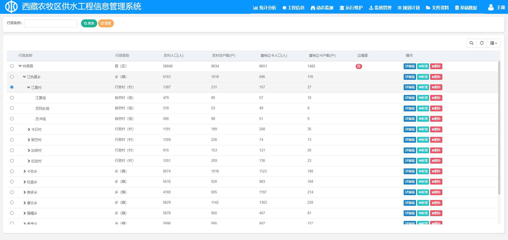Collapse the 林周县 tree node

(x=20, y=66)
